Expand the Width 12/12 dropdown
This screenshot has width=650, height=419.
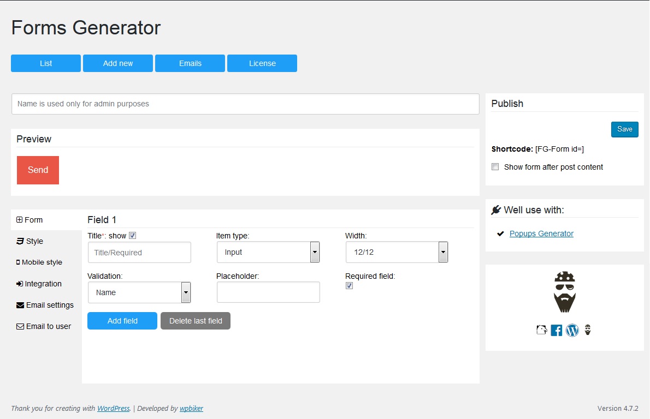click(x=397, y=252)
